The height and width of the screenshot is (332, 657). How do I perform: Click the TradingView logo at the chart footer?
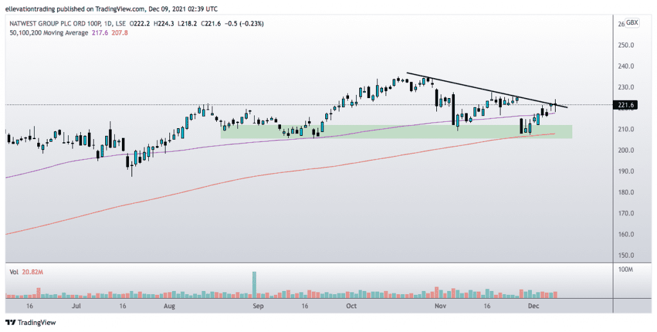[x=30, y=323]
